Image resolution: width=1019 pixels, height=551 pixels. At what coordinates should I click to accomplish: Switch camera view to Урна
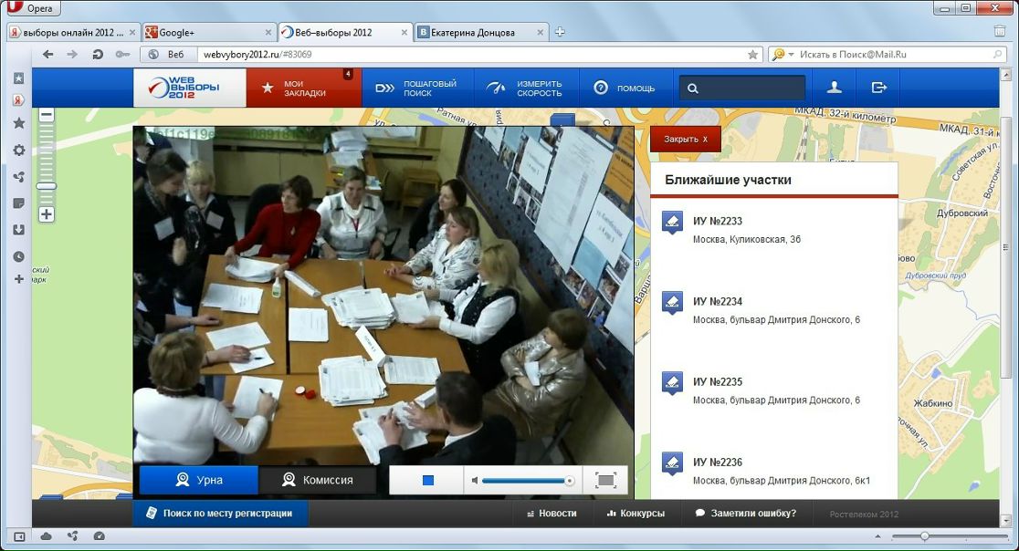198,480
